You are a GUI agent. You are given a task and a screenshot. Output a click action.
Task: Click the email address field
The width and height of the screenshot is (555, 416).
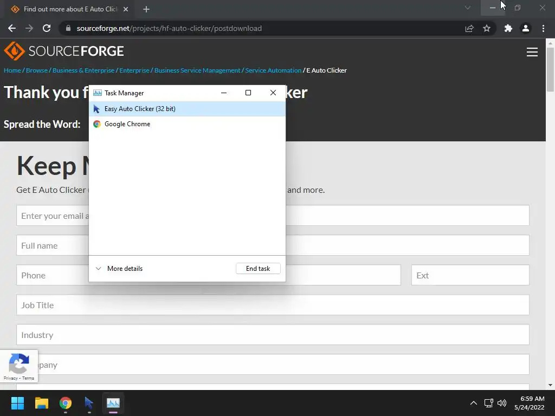click(x=273, y=216)
